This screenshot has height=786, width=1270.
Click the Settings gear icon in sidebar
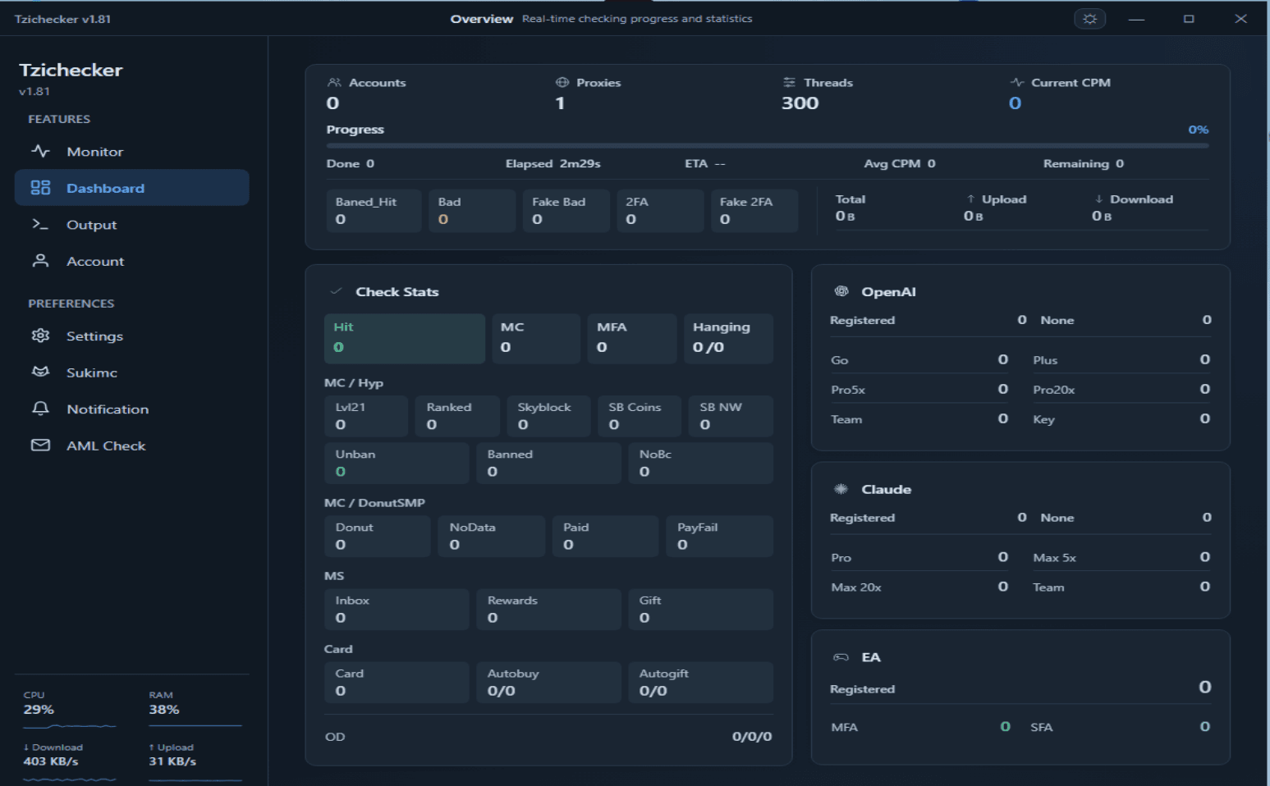coord(40,336)
